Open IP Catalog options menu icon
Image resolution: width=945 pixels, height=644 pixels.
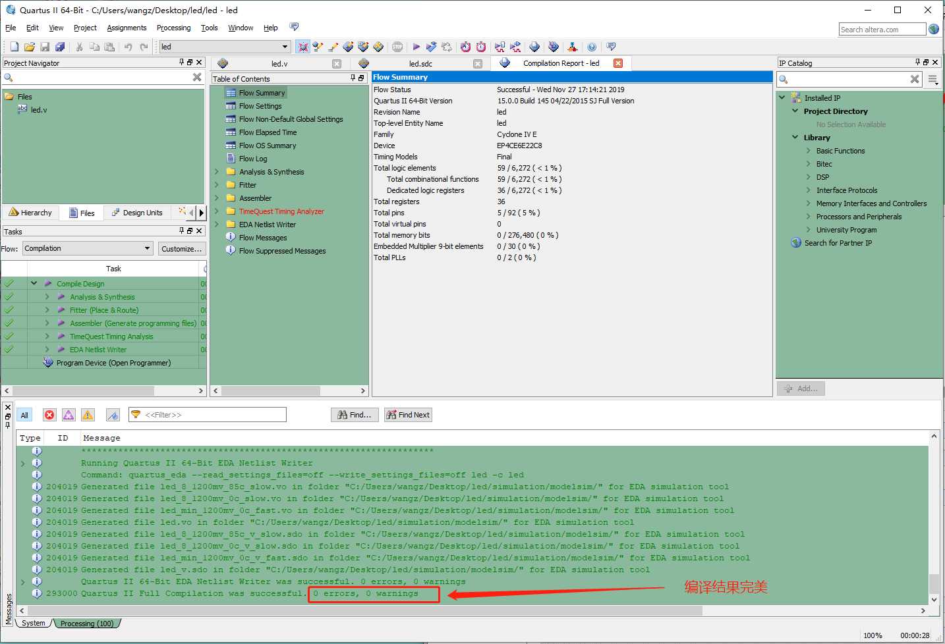932,79
